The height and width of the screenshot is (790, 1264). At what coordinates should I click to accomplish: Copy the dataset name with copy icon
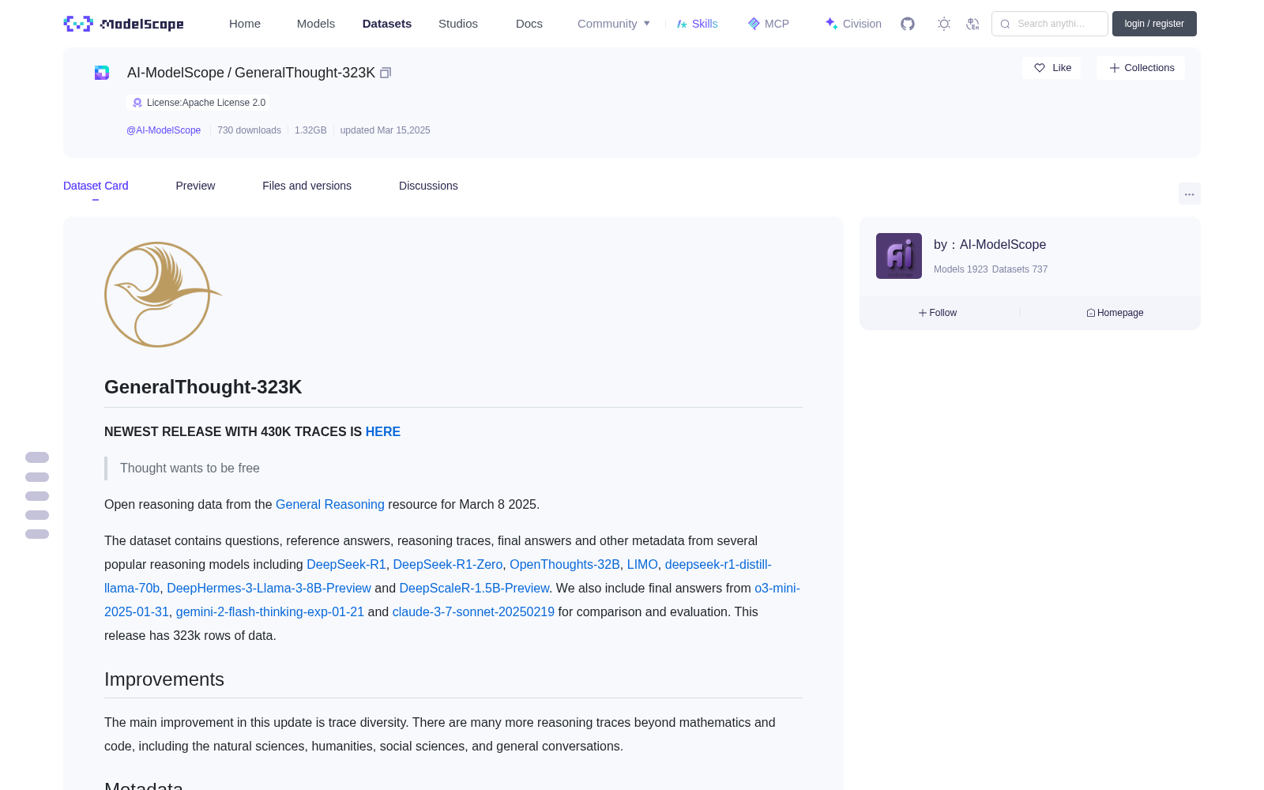tap(386, 73)
